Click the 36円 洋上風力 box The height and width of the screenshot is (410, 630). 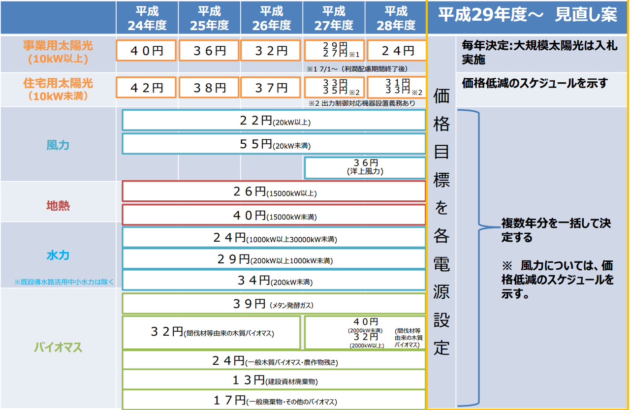coord(365,167)
